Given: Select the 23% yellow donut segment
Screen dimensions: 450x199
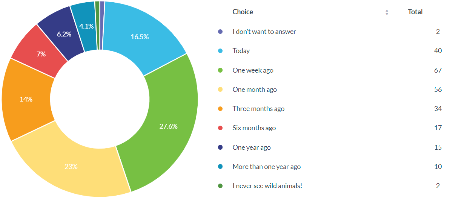Looking at the screenshot, I should pyautogui.click(x=72, y=166).
